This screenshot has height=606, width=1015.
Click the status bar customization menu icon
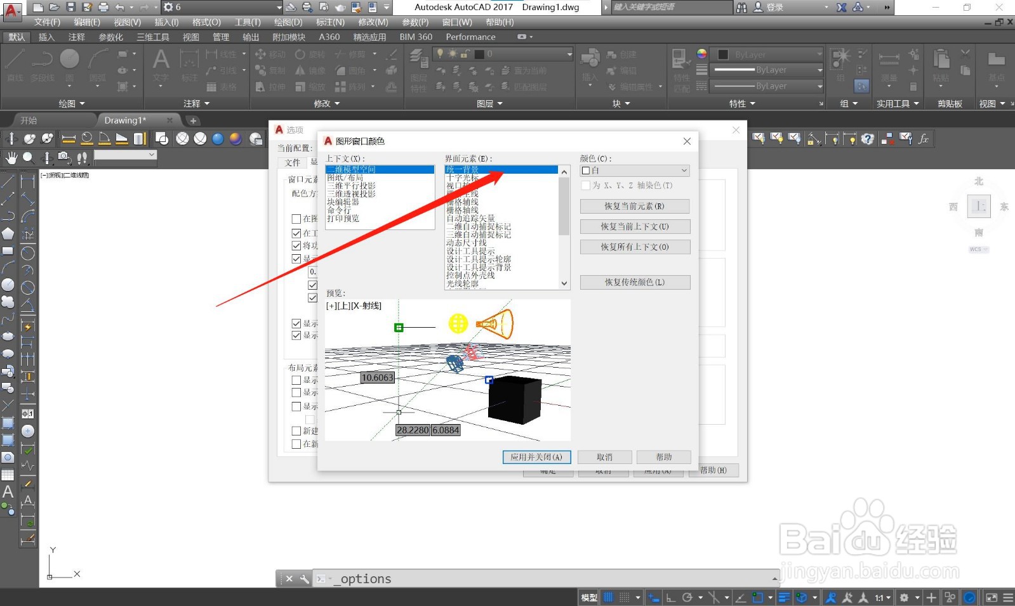coord(1008,597)
